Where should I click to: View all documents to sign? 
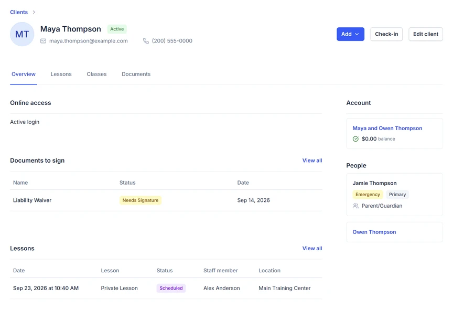pos(312,161)
